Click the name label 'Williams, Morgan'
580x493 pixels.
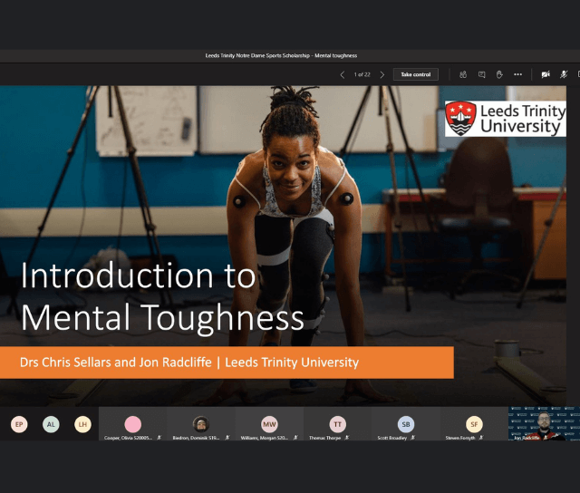(x=264, y=438)
